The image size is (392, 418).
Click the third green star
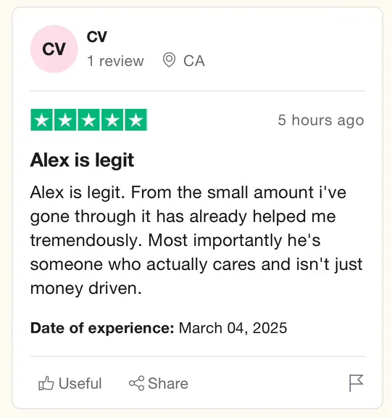coord(88,120)
